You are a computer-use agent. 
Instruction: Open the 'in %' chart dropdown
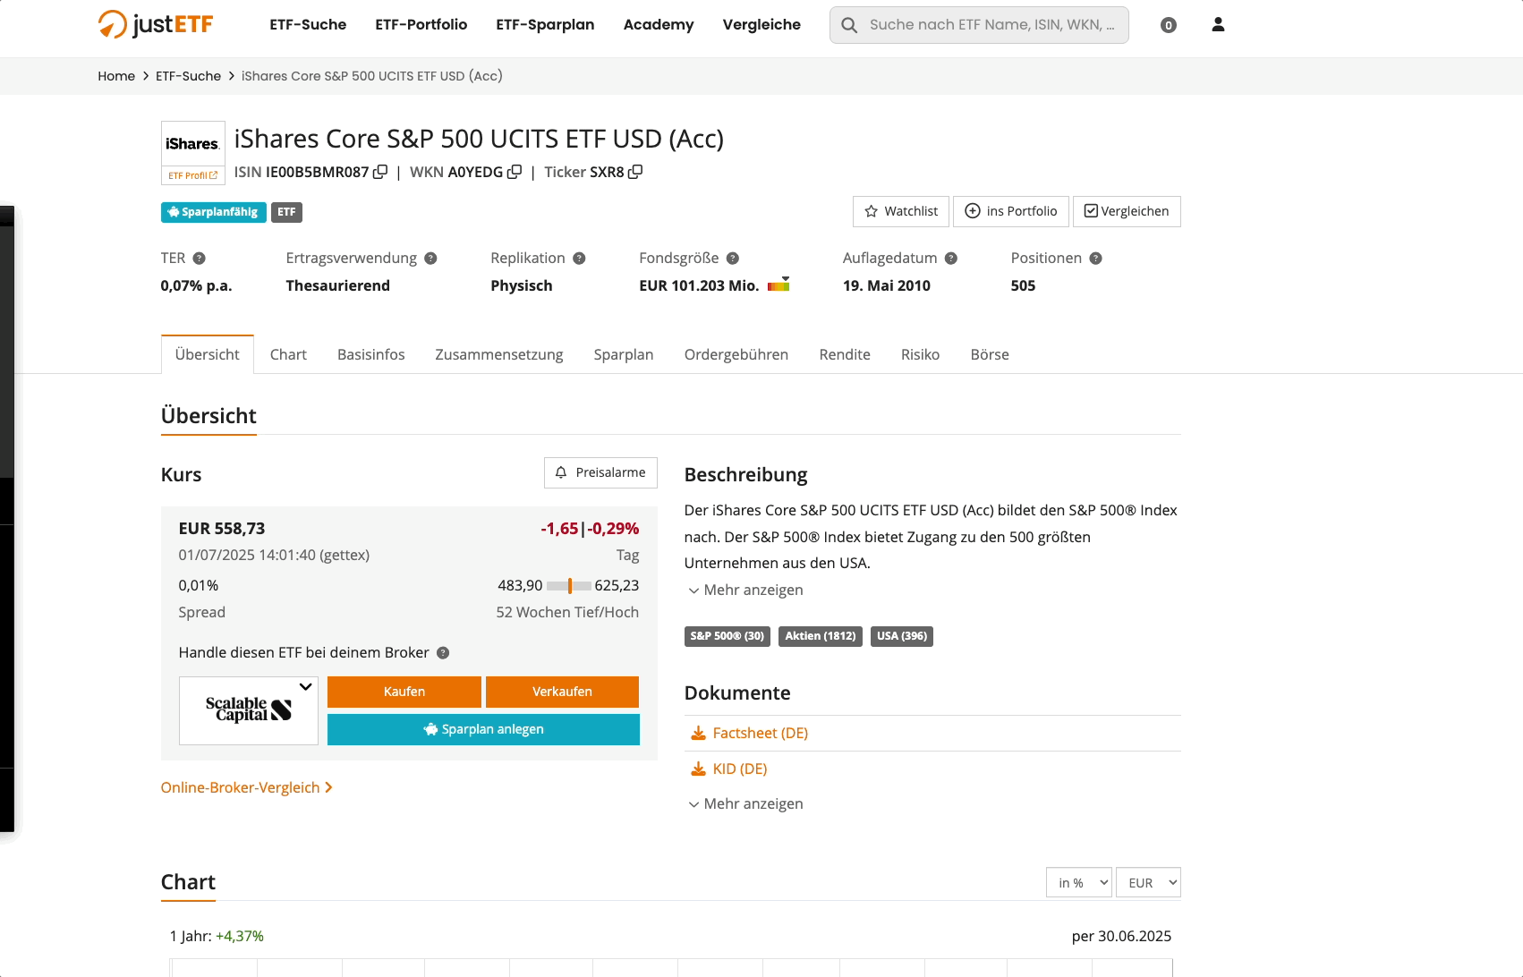pos(1078,882)
